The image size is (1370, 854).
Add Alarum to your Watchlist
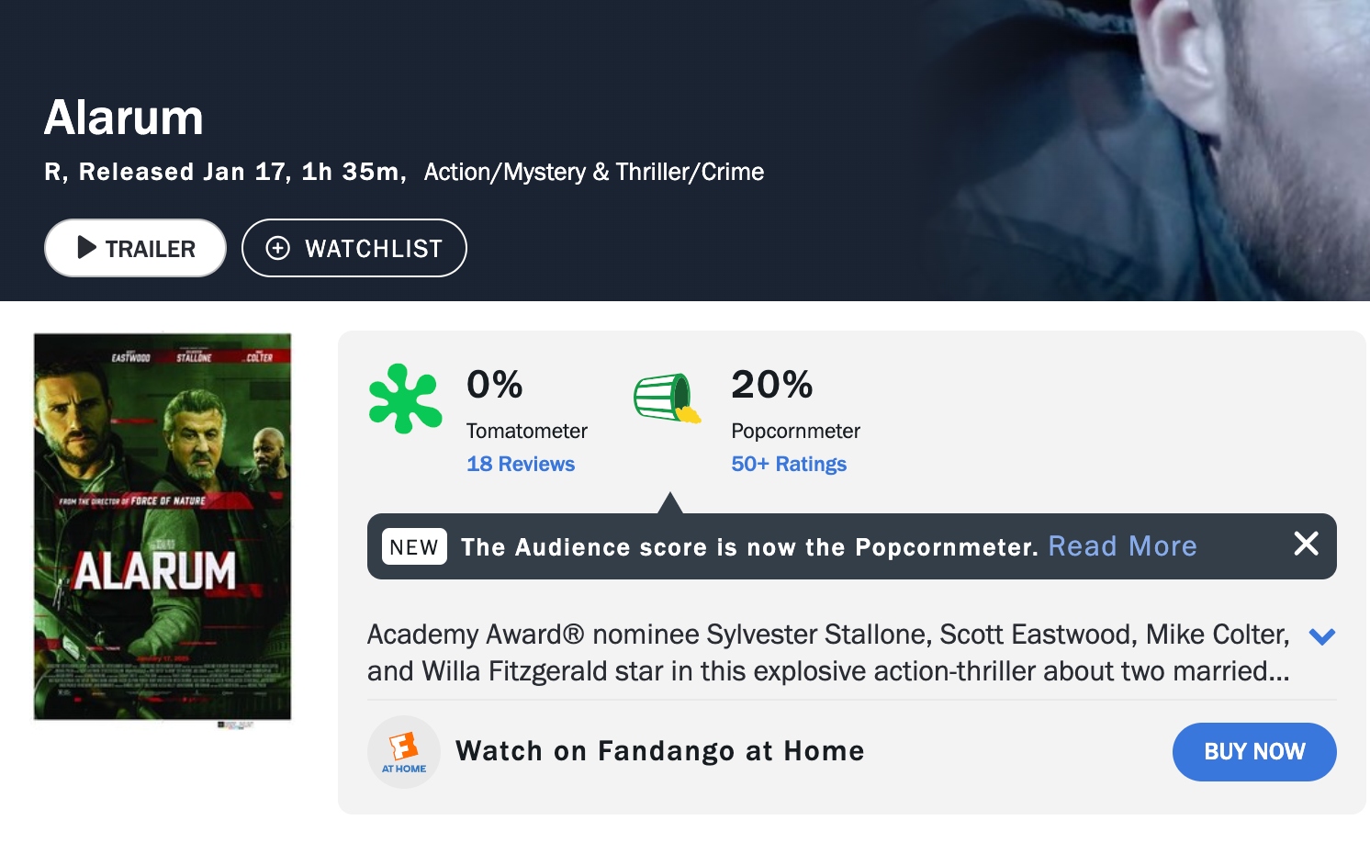pos(354,248)
